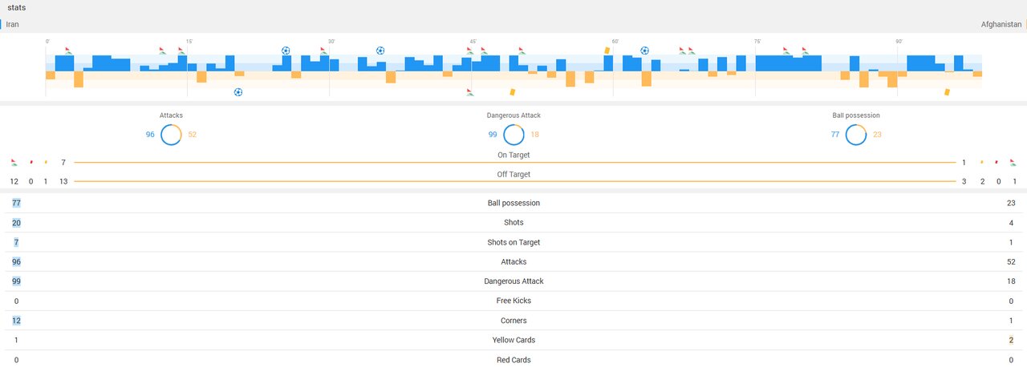Click the first corner flag icon near 0'
1027x368 pixels.
68,51
